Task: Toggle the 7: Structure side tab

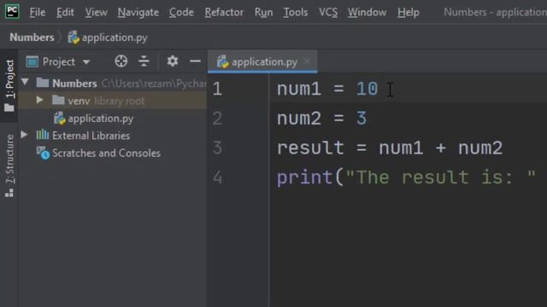Action: [x=9, y=165]
